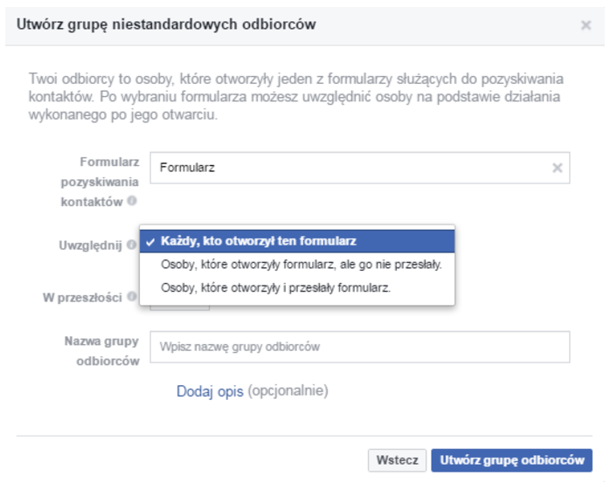Close the custom audience dialog
This screenshot has height=483, width=610.
586,25
